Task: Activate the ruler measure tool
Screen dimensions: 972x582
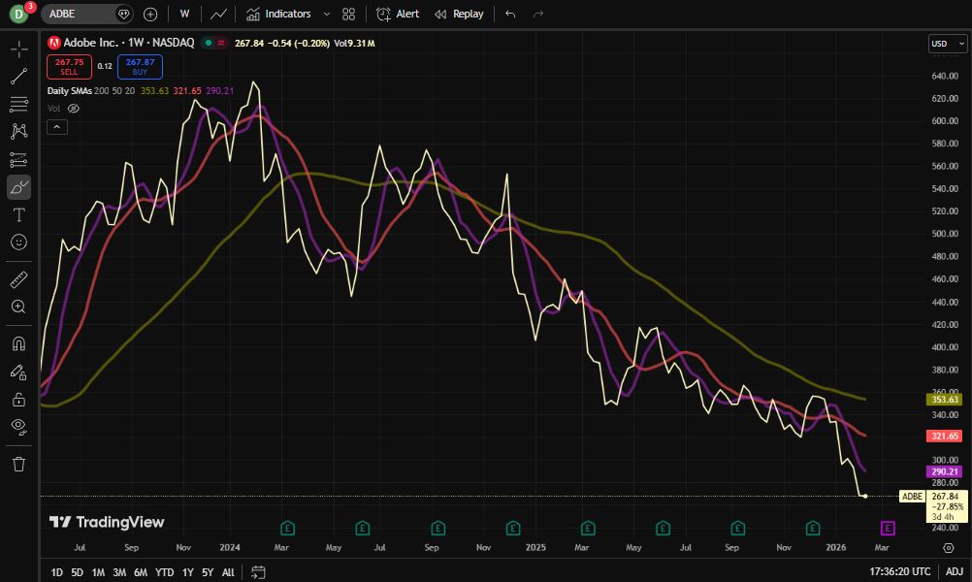Action: [x=18, y=279]
